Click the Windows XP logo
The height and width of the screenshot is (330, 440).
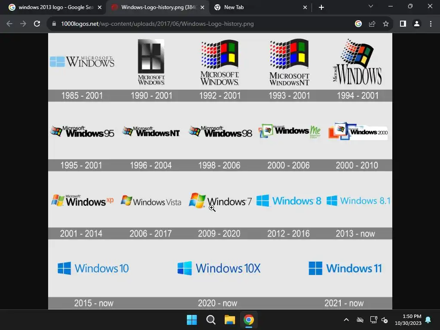click(x=82, y=201)
